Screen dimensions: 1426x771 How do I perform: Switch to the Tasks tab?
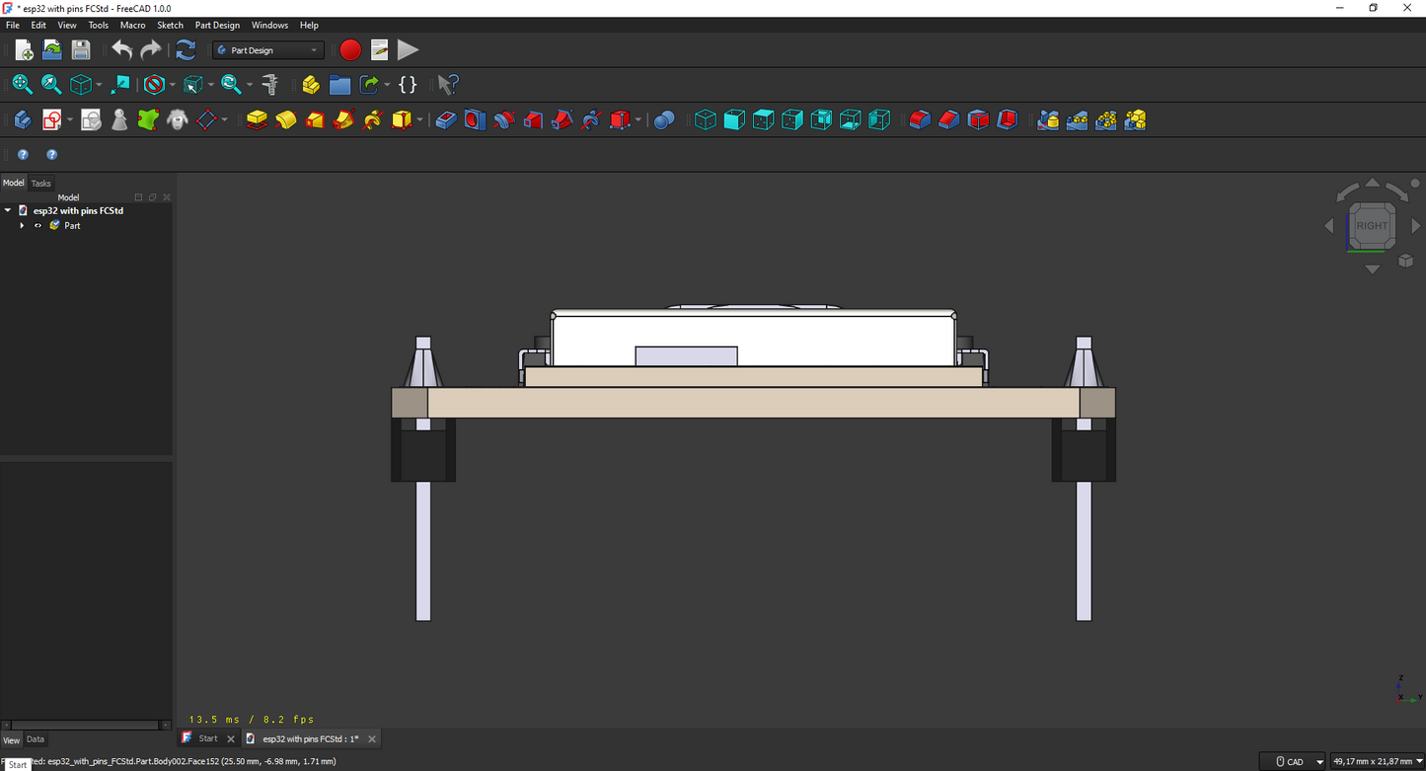coord(40,184)
